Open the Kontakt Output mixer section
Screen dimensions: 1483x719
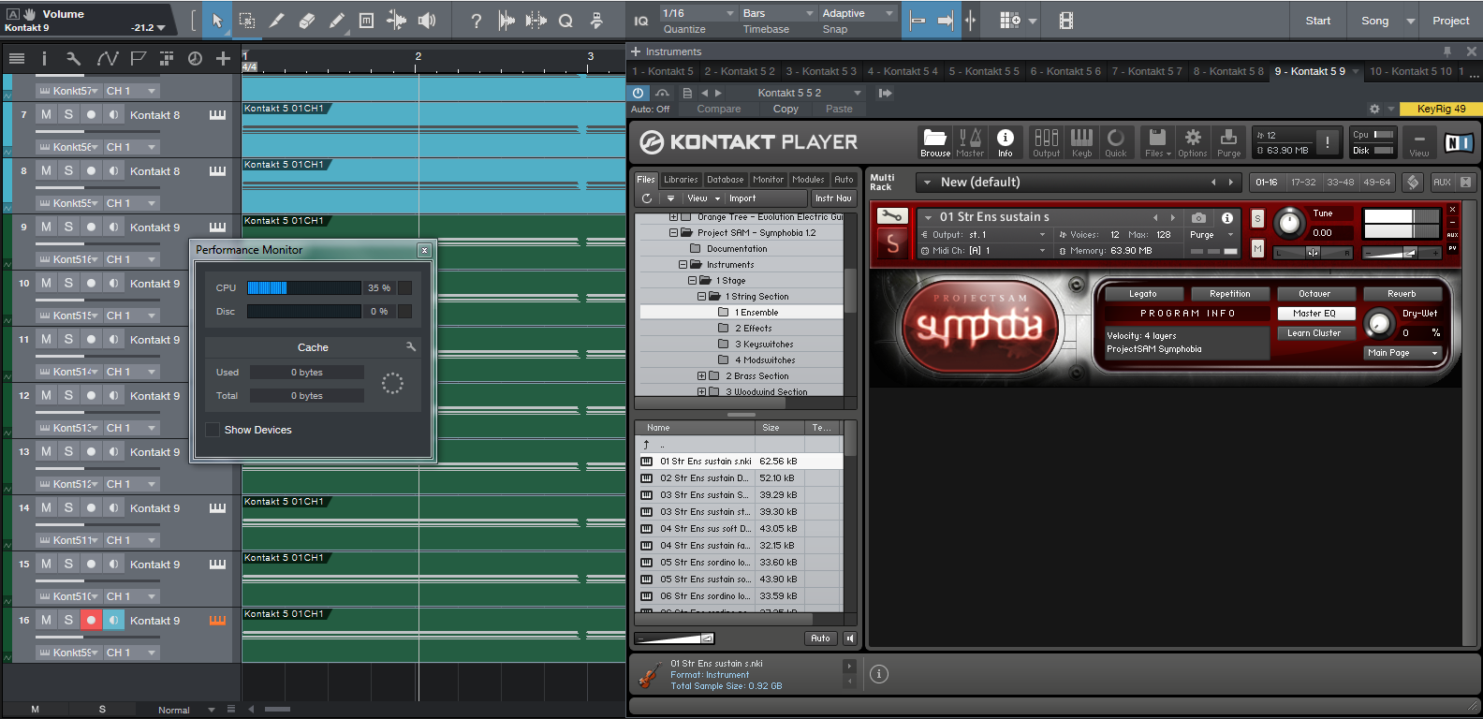pyautogui.click(x=1046, y=142)
